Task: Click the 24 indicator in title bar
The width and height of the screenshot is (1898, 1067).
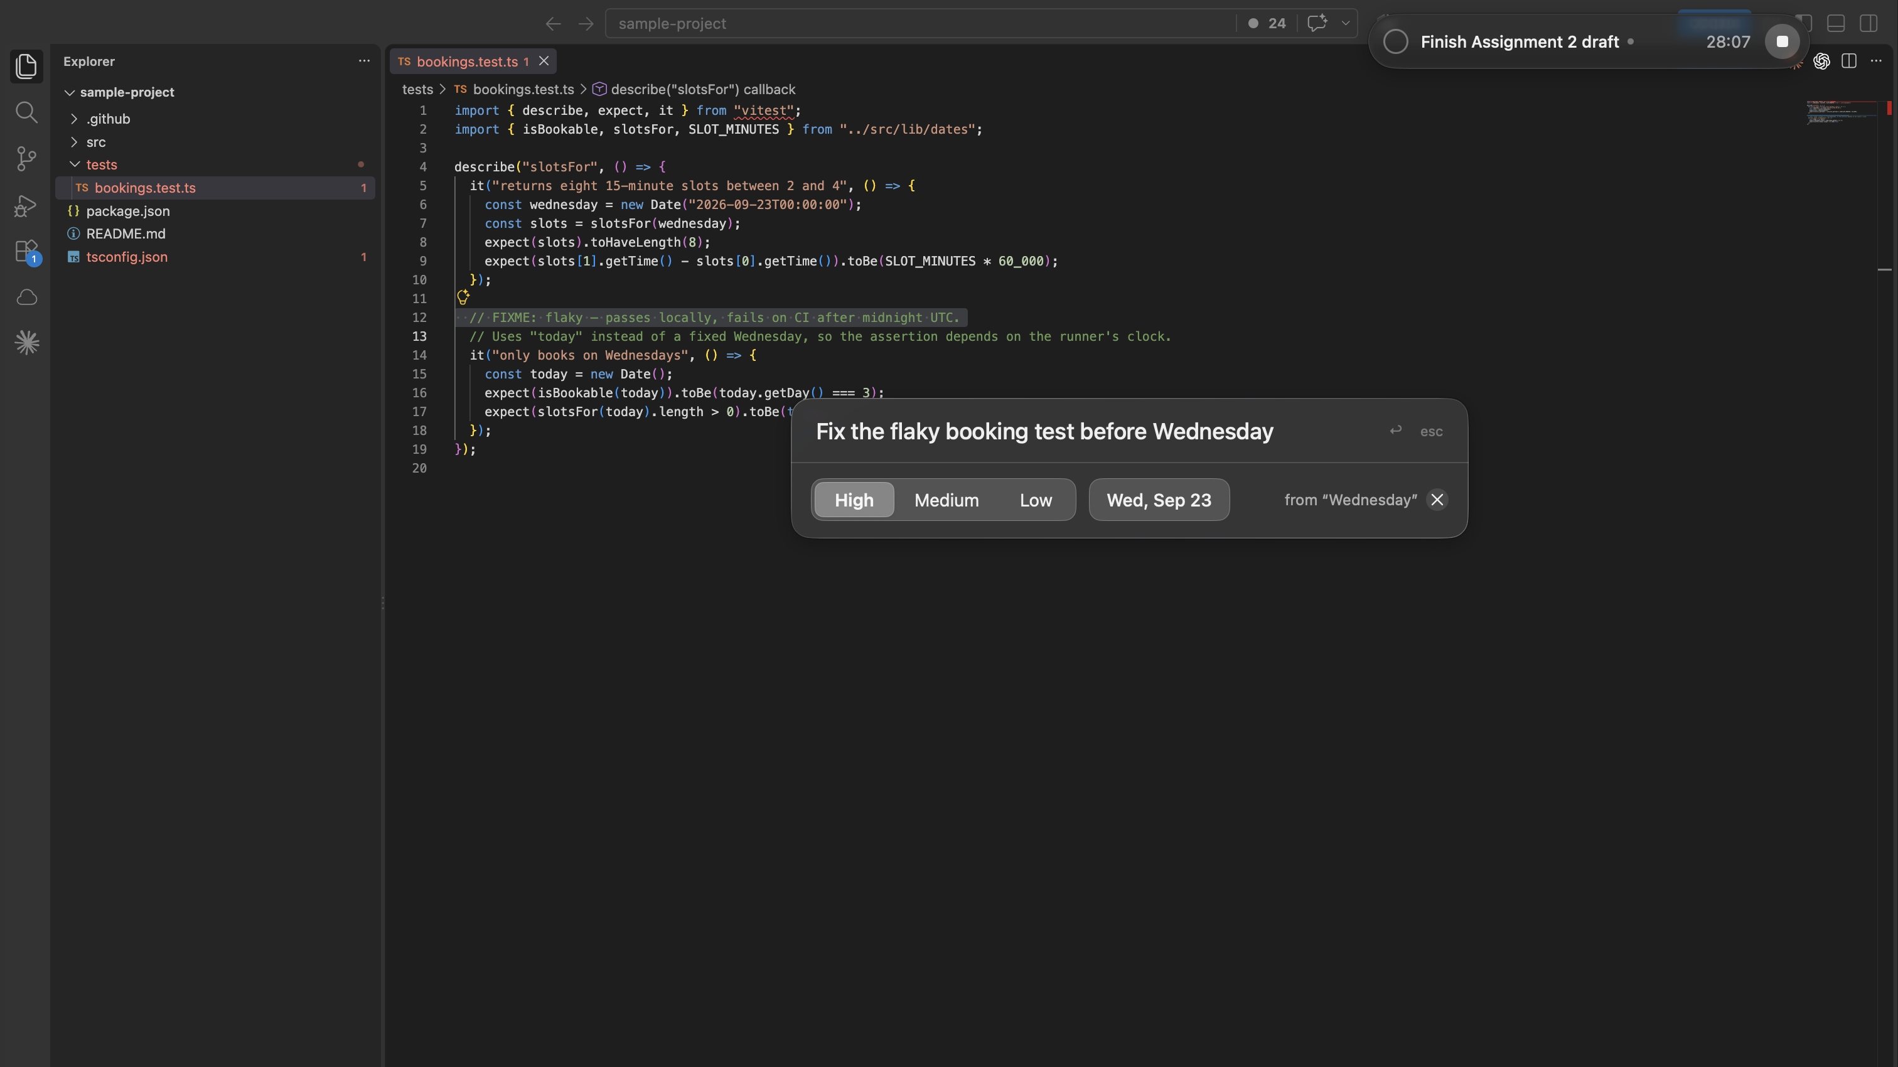Action: click(x=1267, y=24)
